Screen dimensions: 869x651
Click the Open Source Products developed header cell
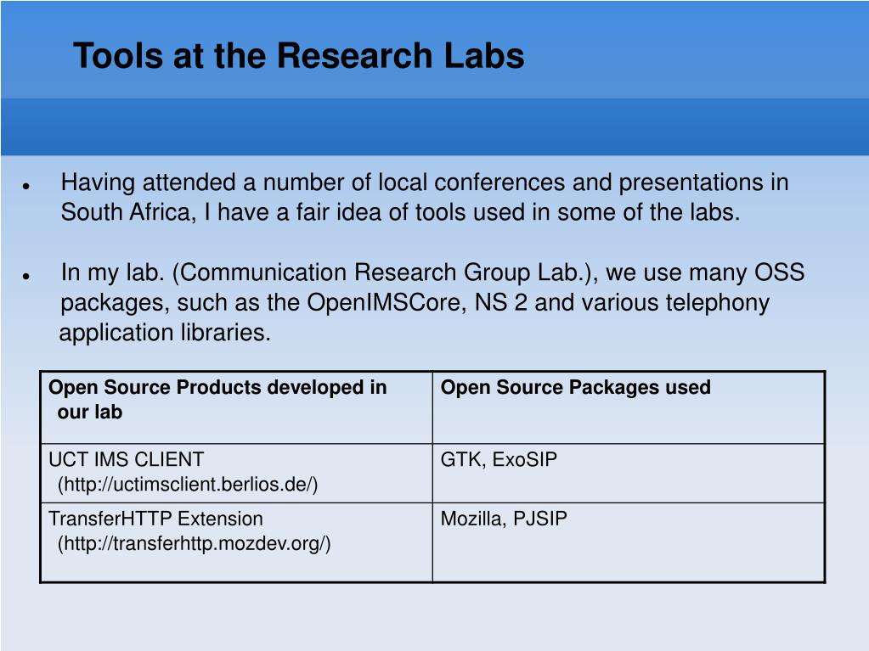237,407
